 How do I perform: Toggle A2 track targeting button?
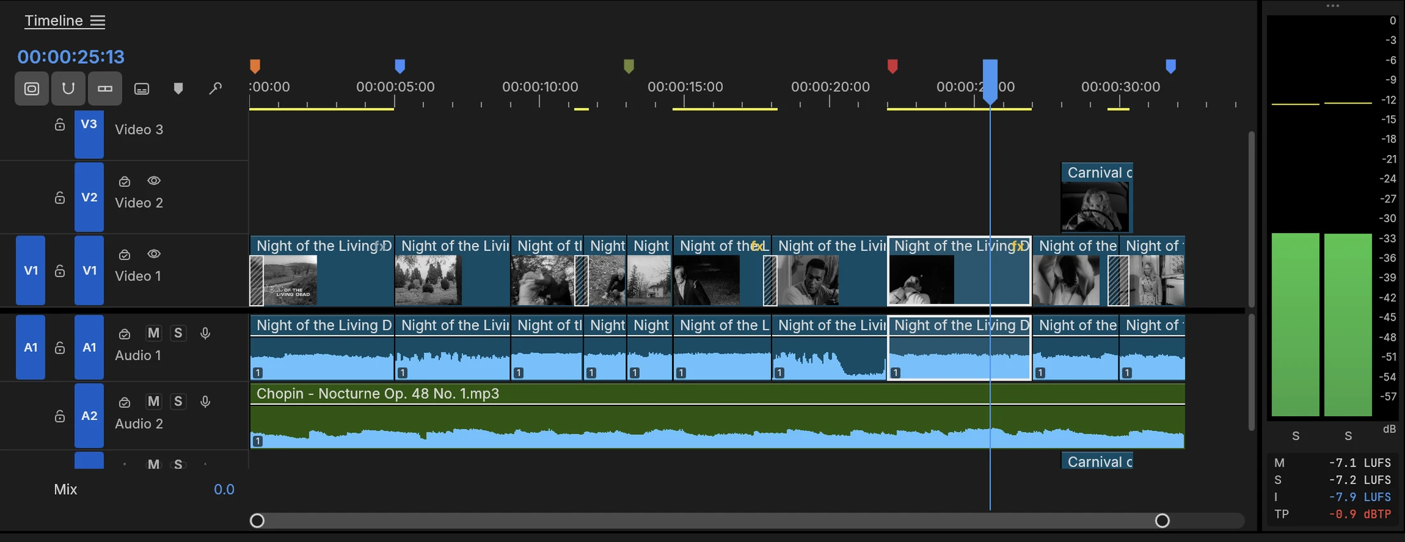pyautogui.click(x=89, y=416)
